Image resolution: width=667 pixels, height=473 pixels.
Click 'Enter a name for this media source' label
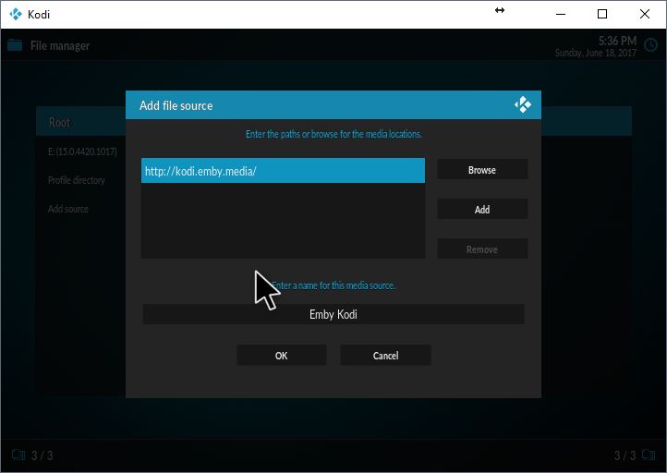coord(333,285)
